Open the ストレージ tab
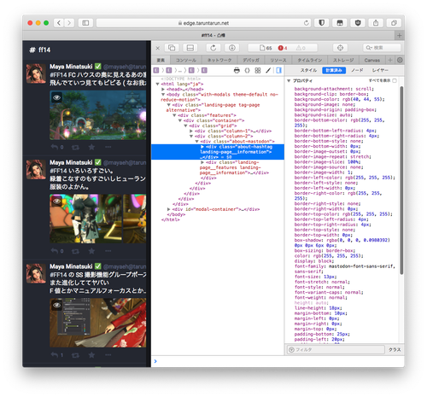This screenshot has width=427, height=397. (343, 60)
